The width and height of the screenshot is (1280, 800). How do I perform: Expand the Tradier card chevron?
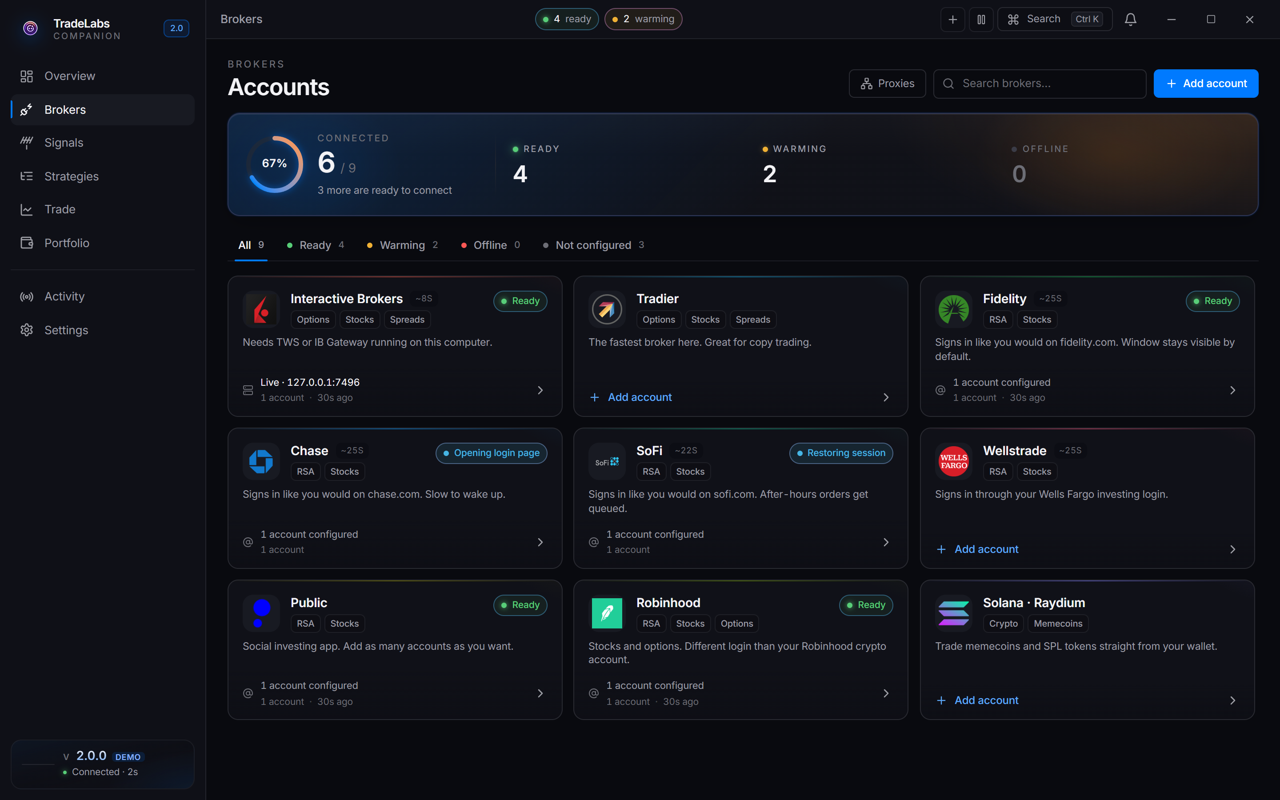[886, 397]
